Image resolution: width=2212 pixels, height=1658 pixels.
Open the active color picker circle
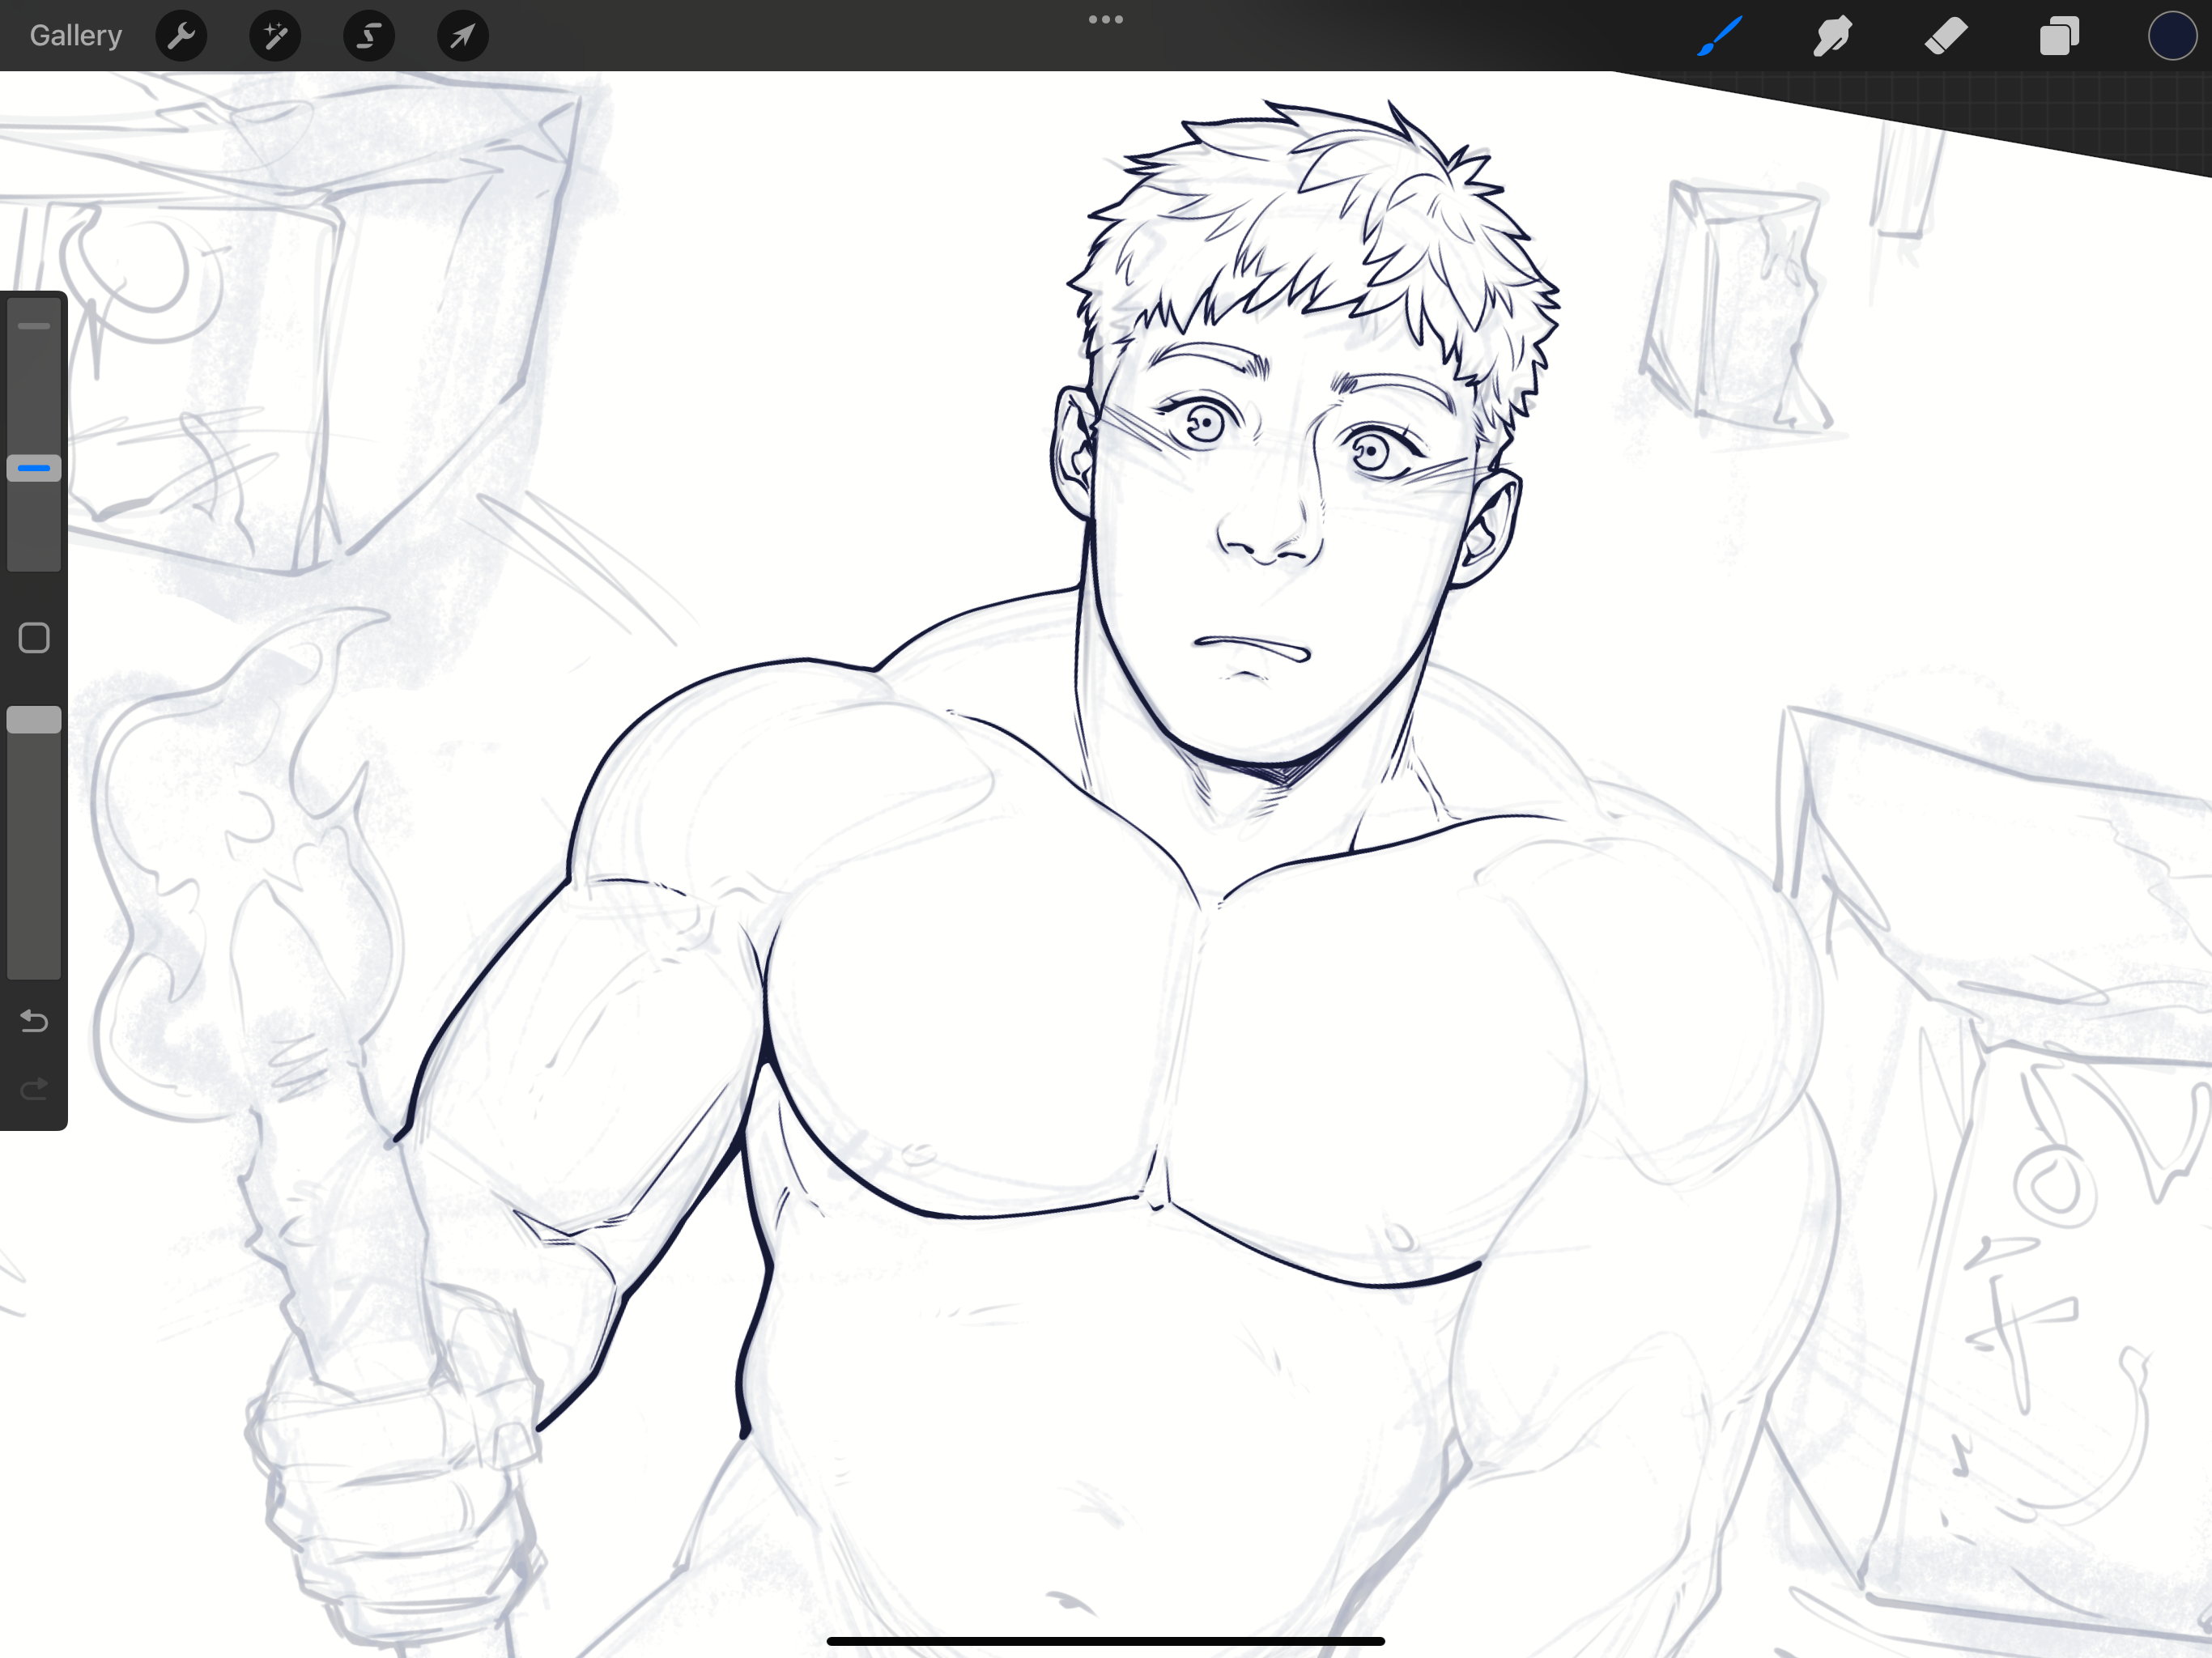point(2172,36)
